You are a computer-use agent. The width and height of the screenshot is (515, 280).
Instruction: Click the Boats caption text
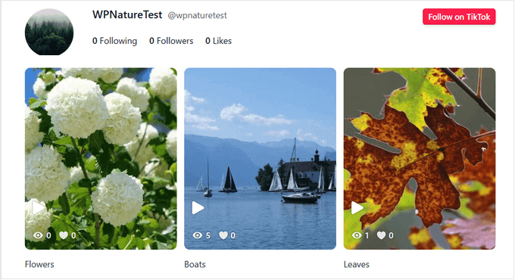click(x=195, y=264)
